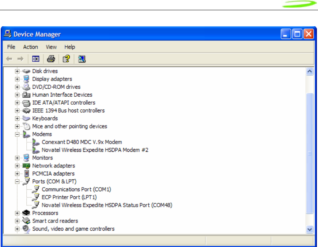This screenshot has height=247, width=318.
Task: Click the Communications Port COM1 icon
Action: coord(36,189)
